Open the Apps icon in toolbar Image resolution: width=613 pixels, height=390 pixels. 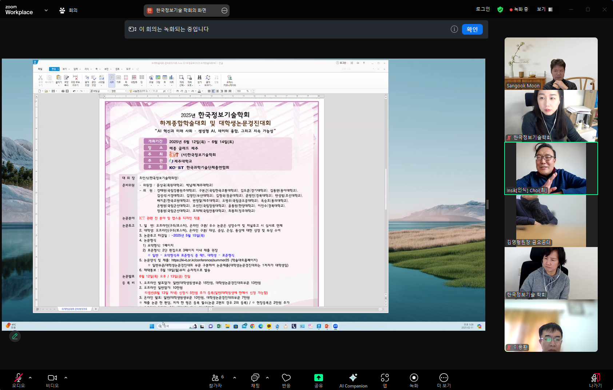(x=385, y=378)
